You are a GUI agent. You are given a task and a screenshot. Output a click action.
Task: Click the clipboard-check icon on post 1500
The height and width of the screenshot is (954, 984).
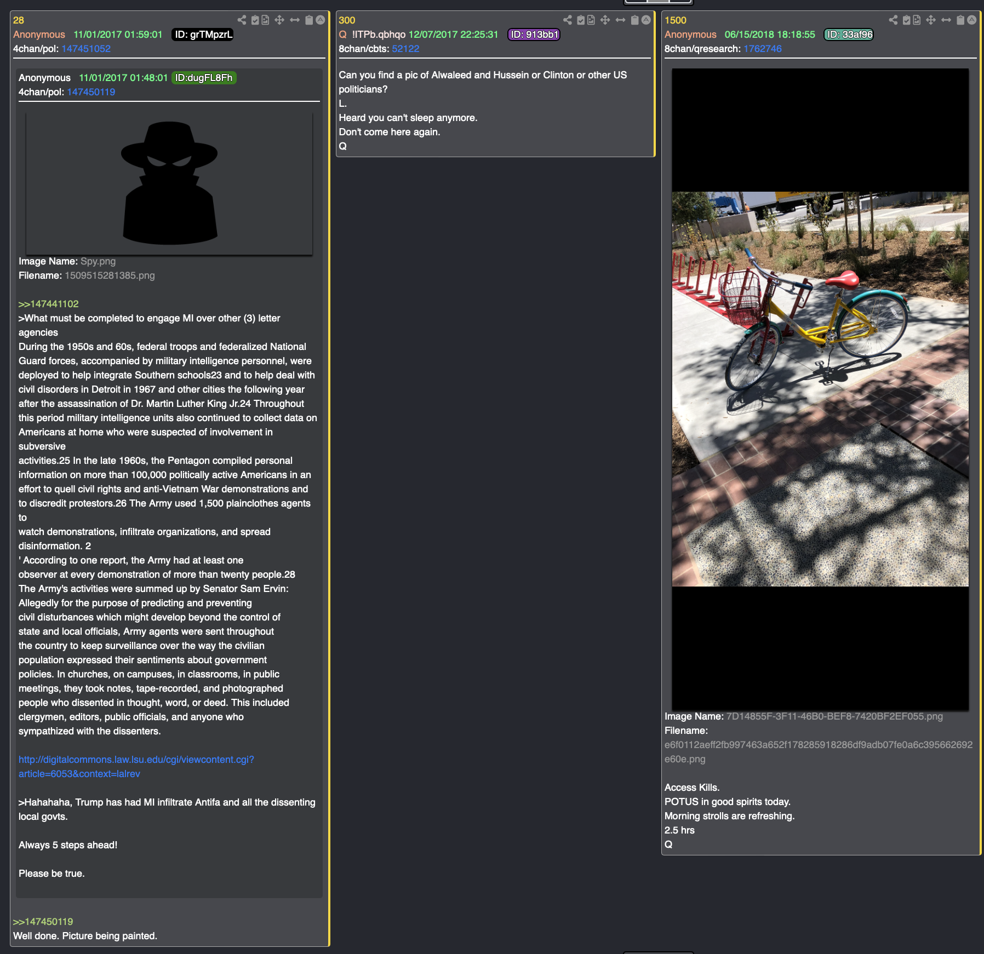coord(907,20)
